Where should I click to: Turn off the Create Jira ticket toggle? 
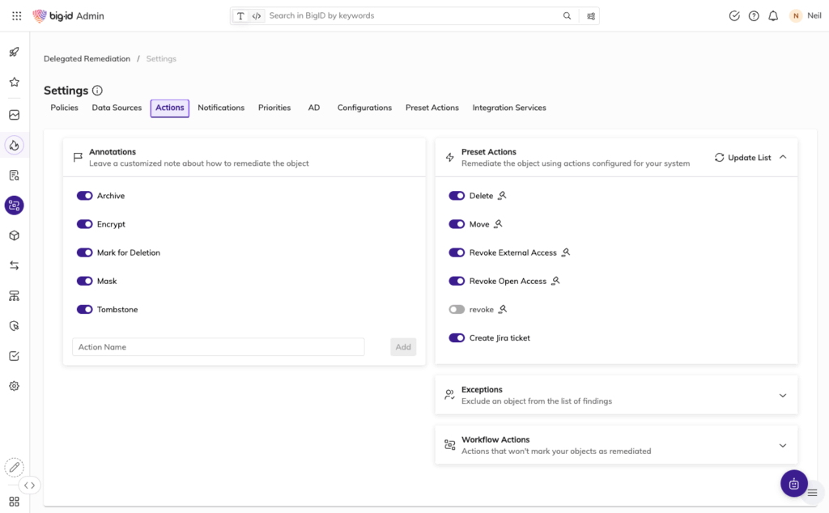(x=457, y=338)
